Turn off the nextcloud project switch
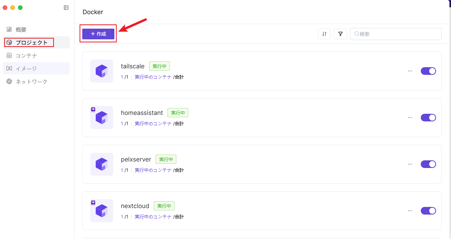 click(x=428, y=211)
